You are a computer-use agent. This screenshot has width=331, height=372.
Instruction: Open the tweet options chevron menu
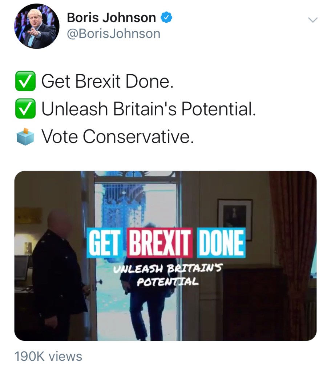[x=312, y=20]
